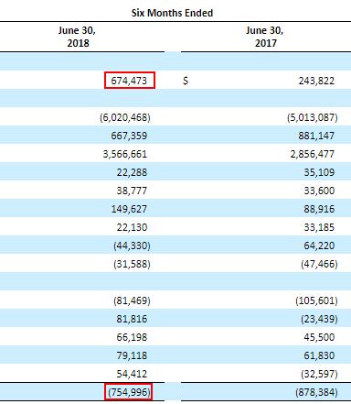Viewport: 351px width, 404px height.
Task: Click the 81,816 cell
Action: [132, 319]
